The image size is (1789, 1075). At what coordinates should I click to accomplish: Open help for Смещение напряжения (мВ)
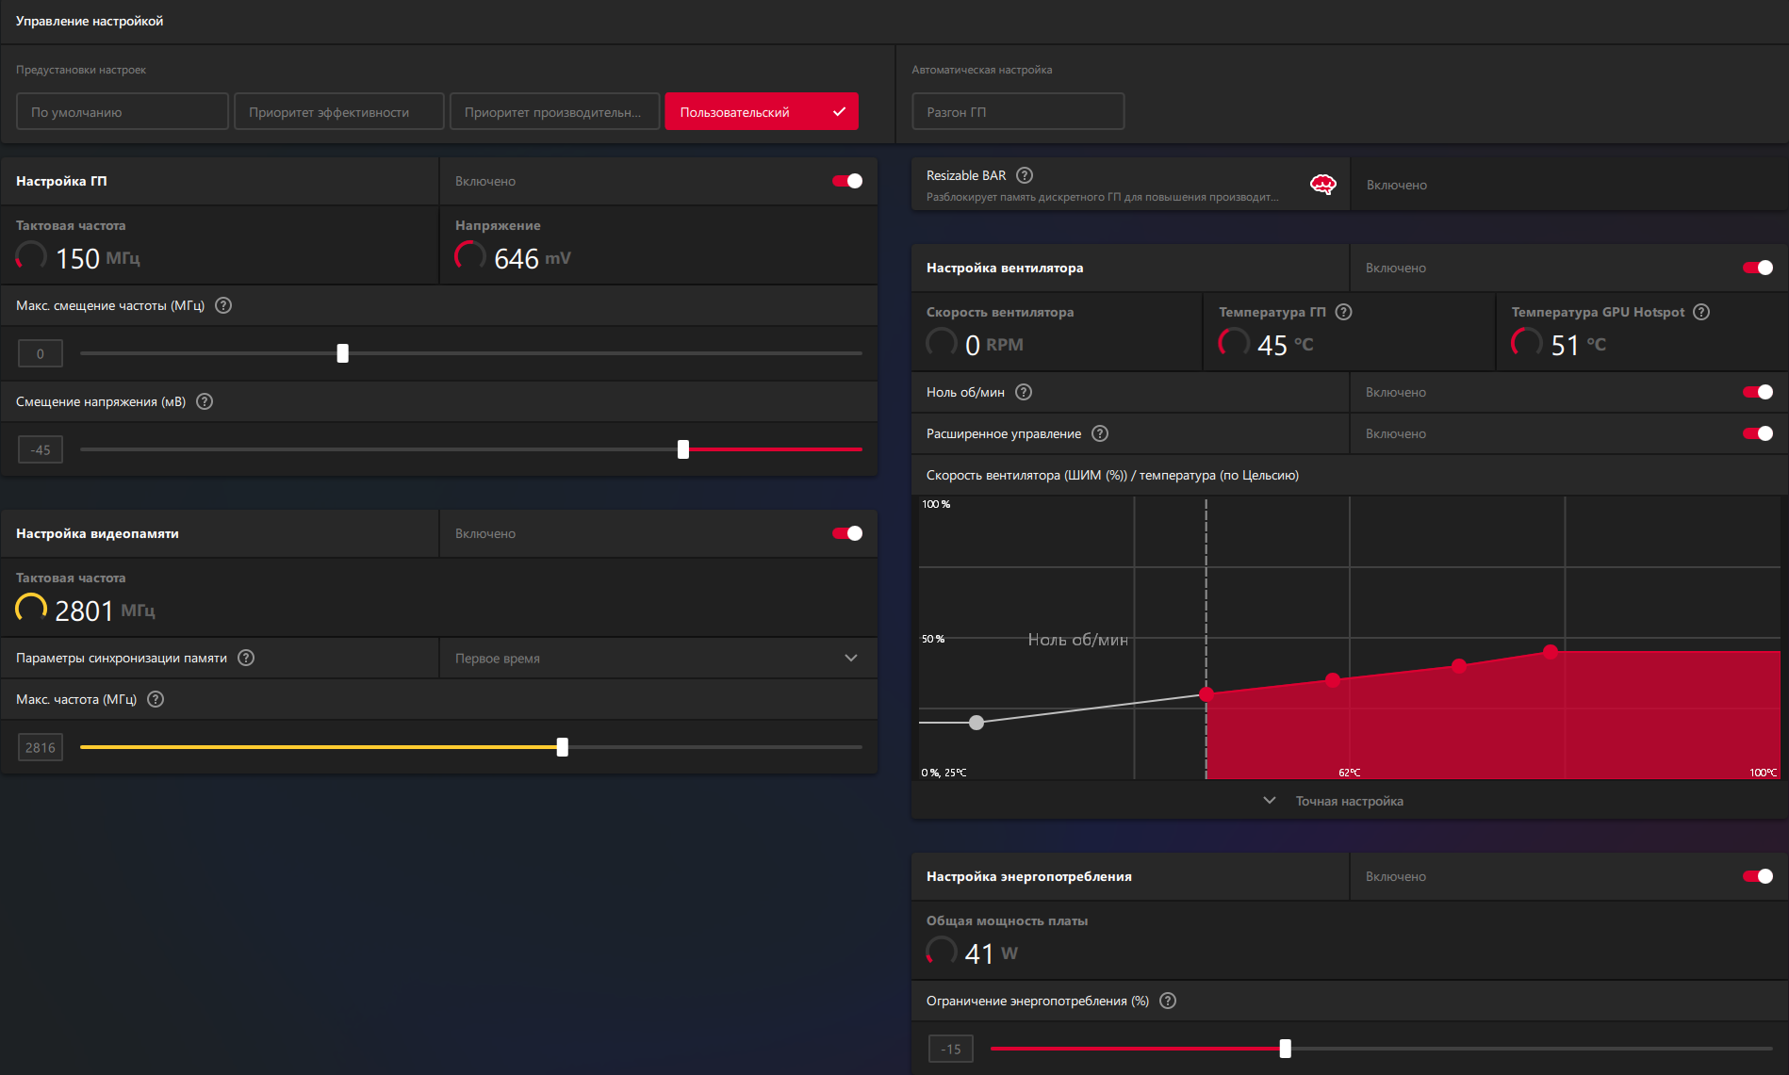point(205,401)
